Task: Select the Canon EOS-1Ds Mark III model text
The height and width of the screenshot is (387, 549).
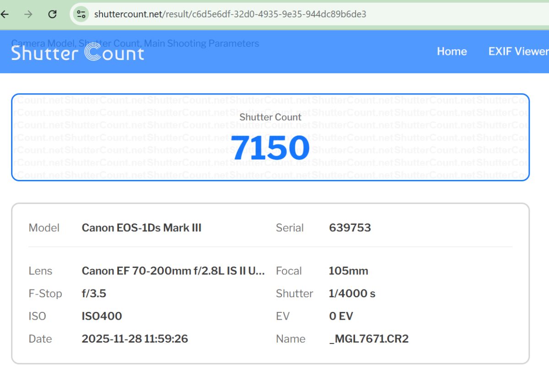Action: [x=141, y=228]
